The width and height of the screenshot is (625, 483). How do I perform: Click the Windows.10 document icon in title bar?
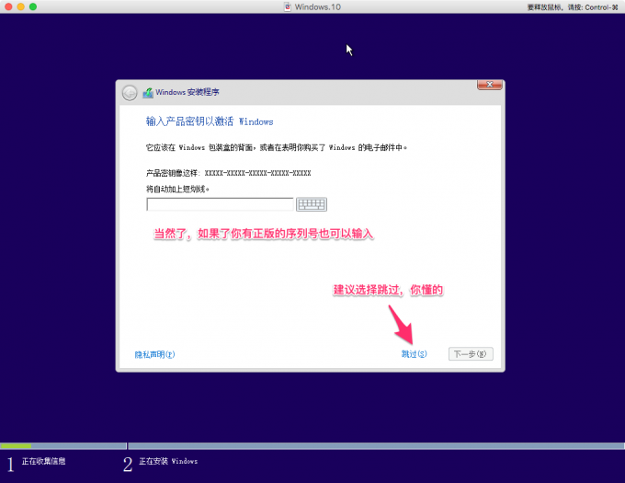pos(288,6)
